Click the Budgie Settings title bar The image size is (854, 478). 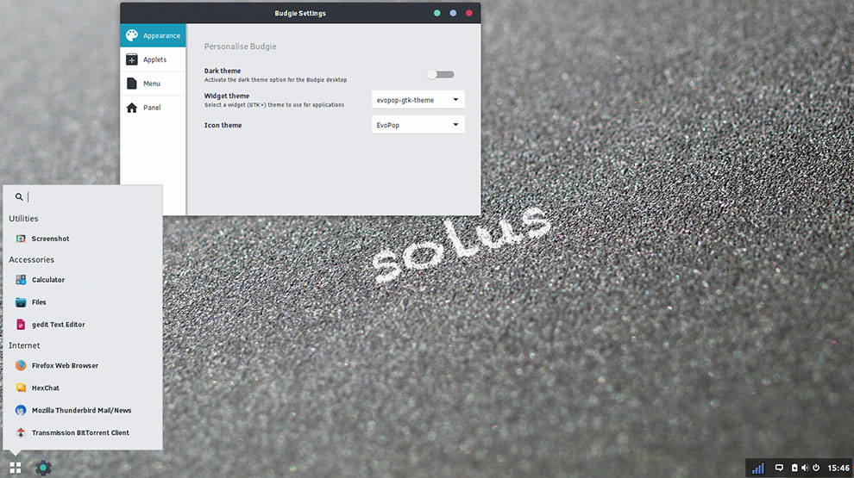click(300, 13)
